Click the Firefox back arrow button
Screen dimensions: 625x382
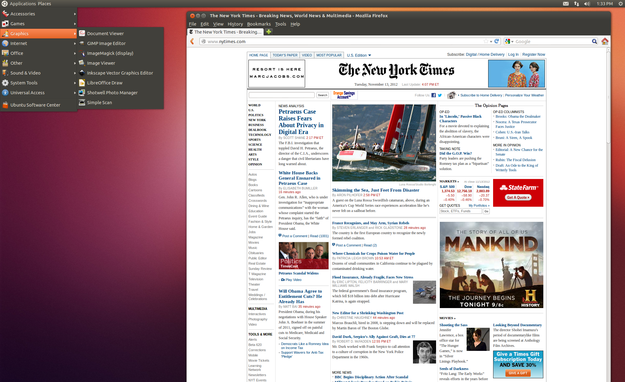click(x=192, y=41)
